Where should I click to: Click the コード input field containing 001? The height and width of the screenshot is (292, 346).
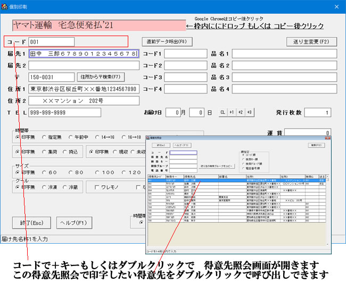pyautogui.click(x=51, y=41)
